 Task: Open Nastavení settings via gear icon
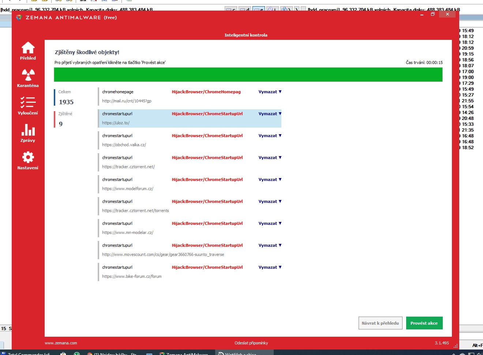pos(28,160)
